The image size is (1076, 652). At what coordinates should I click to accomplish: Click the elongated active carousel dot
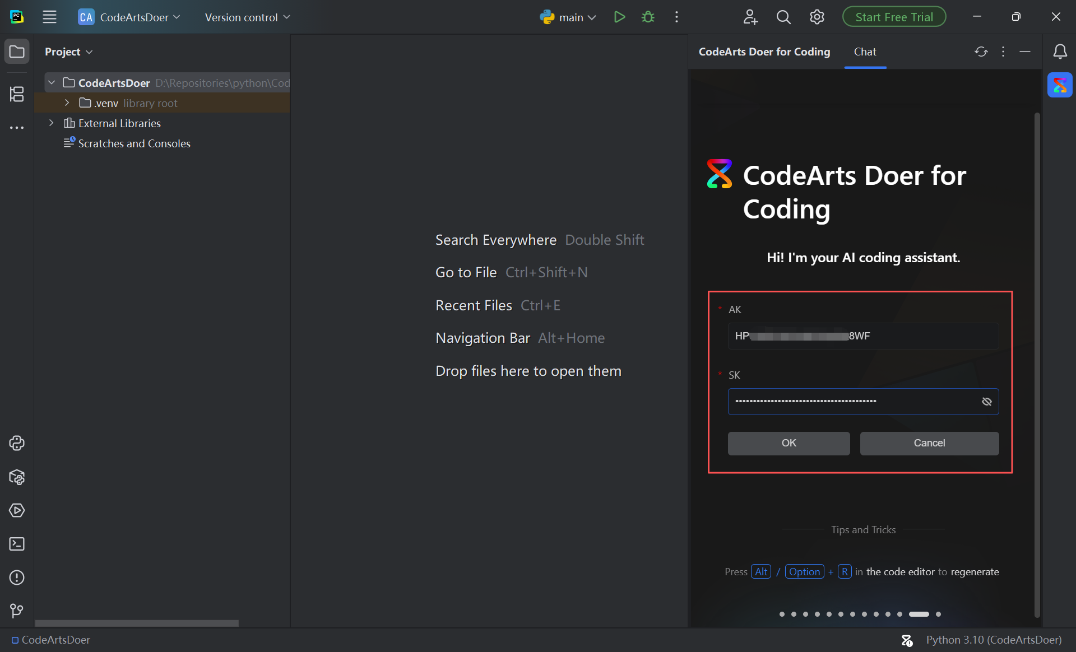919,614
